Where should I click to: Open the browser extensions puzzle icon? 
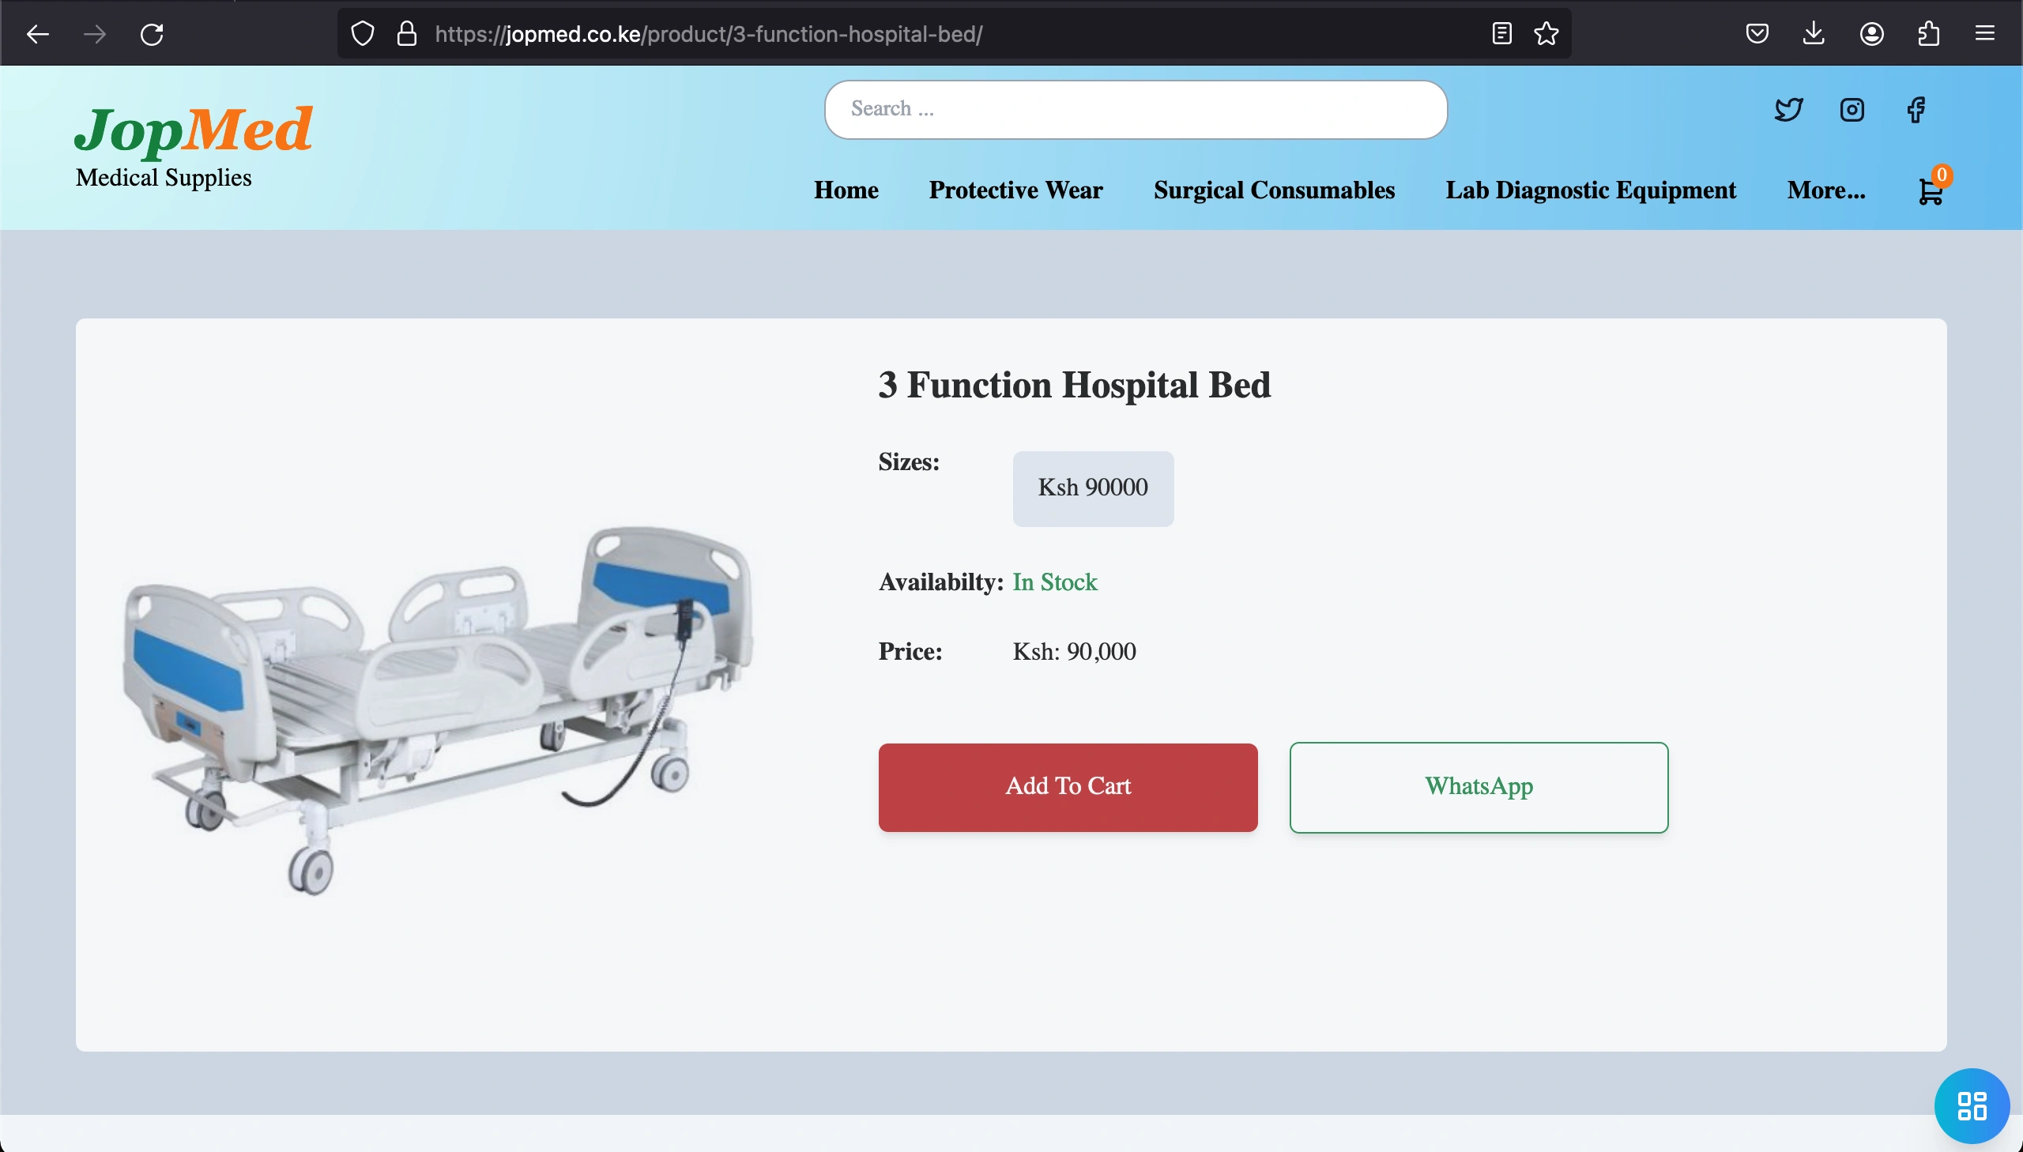point(1928,33)
